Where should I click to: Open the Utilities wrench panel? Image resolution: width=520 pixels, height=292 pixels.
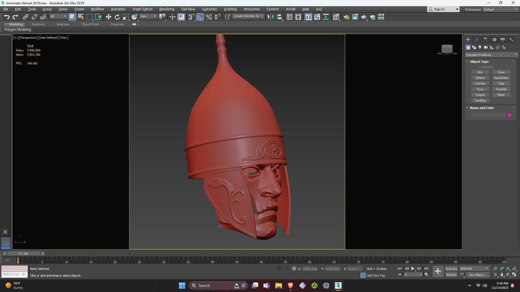511,40
